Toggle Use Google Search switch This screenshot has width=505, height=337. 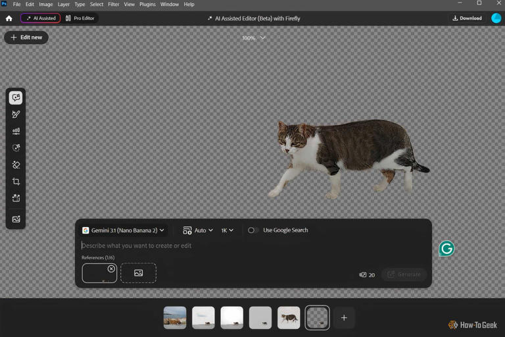pyautogui.click(x=252, y=230)
